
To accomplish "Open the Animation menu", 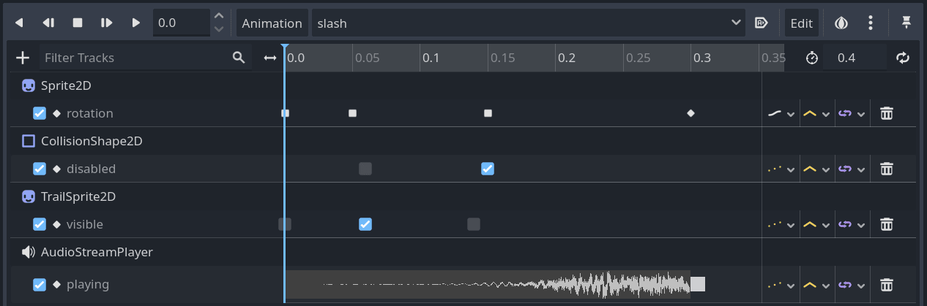I will [272, 23].
